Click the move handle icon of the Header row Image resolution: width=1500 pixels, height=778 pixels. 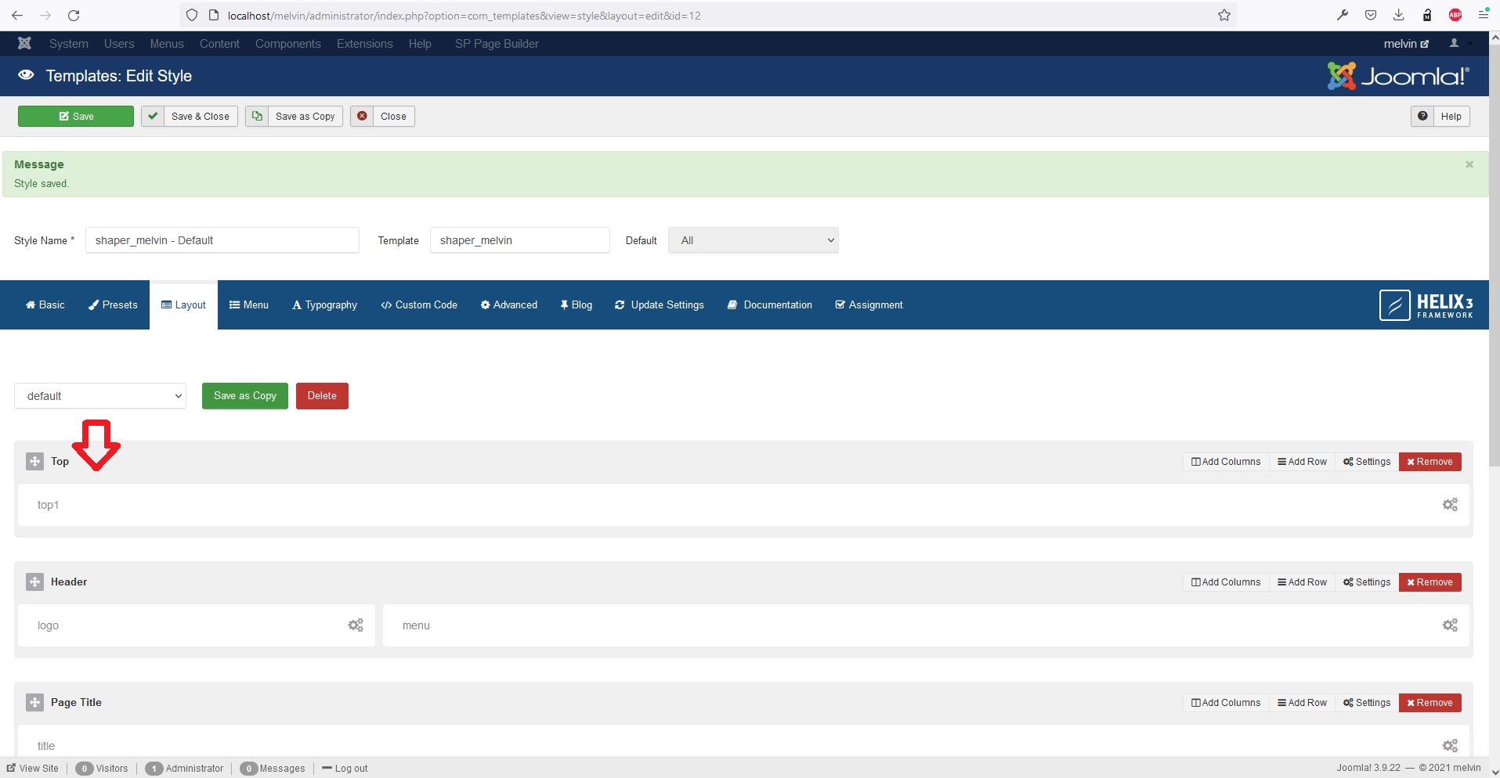[x=34, y=582]
